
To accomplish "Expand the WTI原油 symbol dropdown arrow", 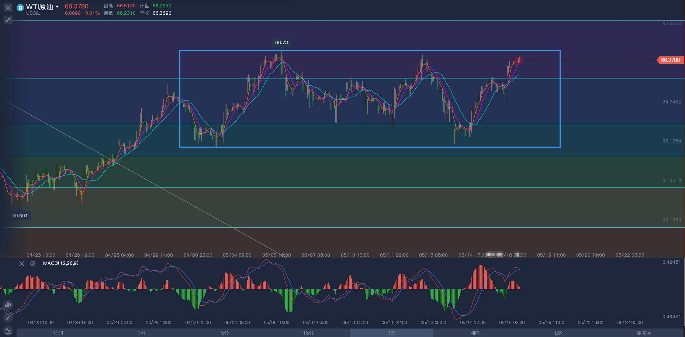I will (57, 7).
